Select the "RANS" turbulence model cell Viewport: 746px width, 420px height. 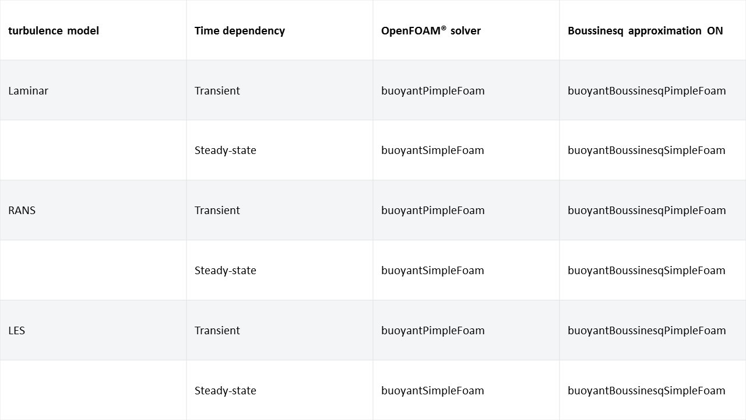(x=22, y=211)
